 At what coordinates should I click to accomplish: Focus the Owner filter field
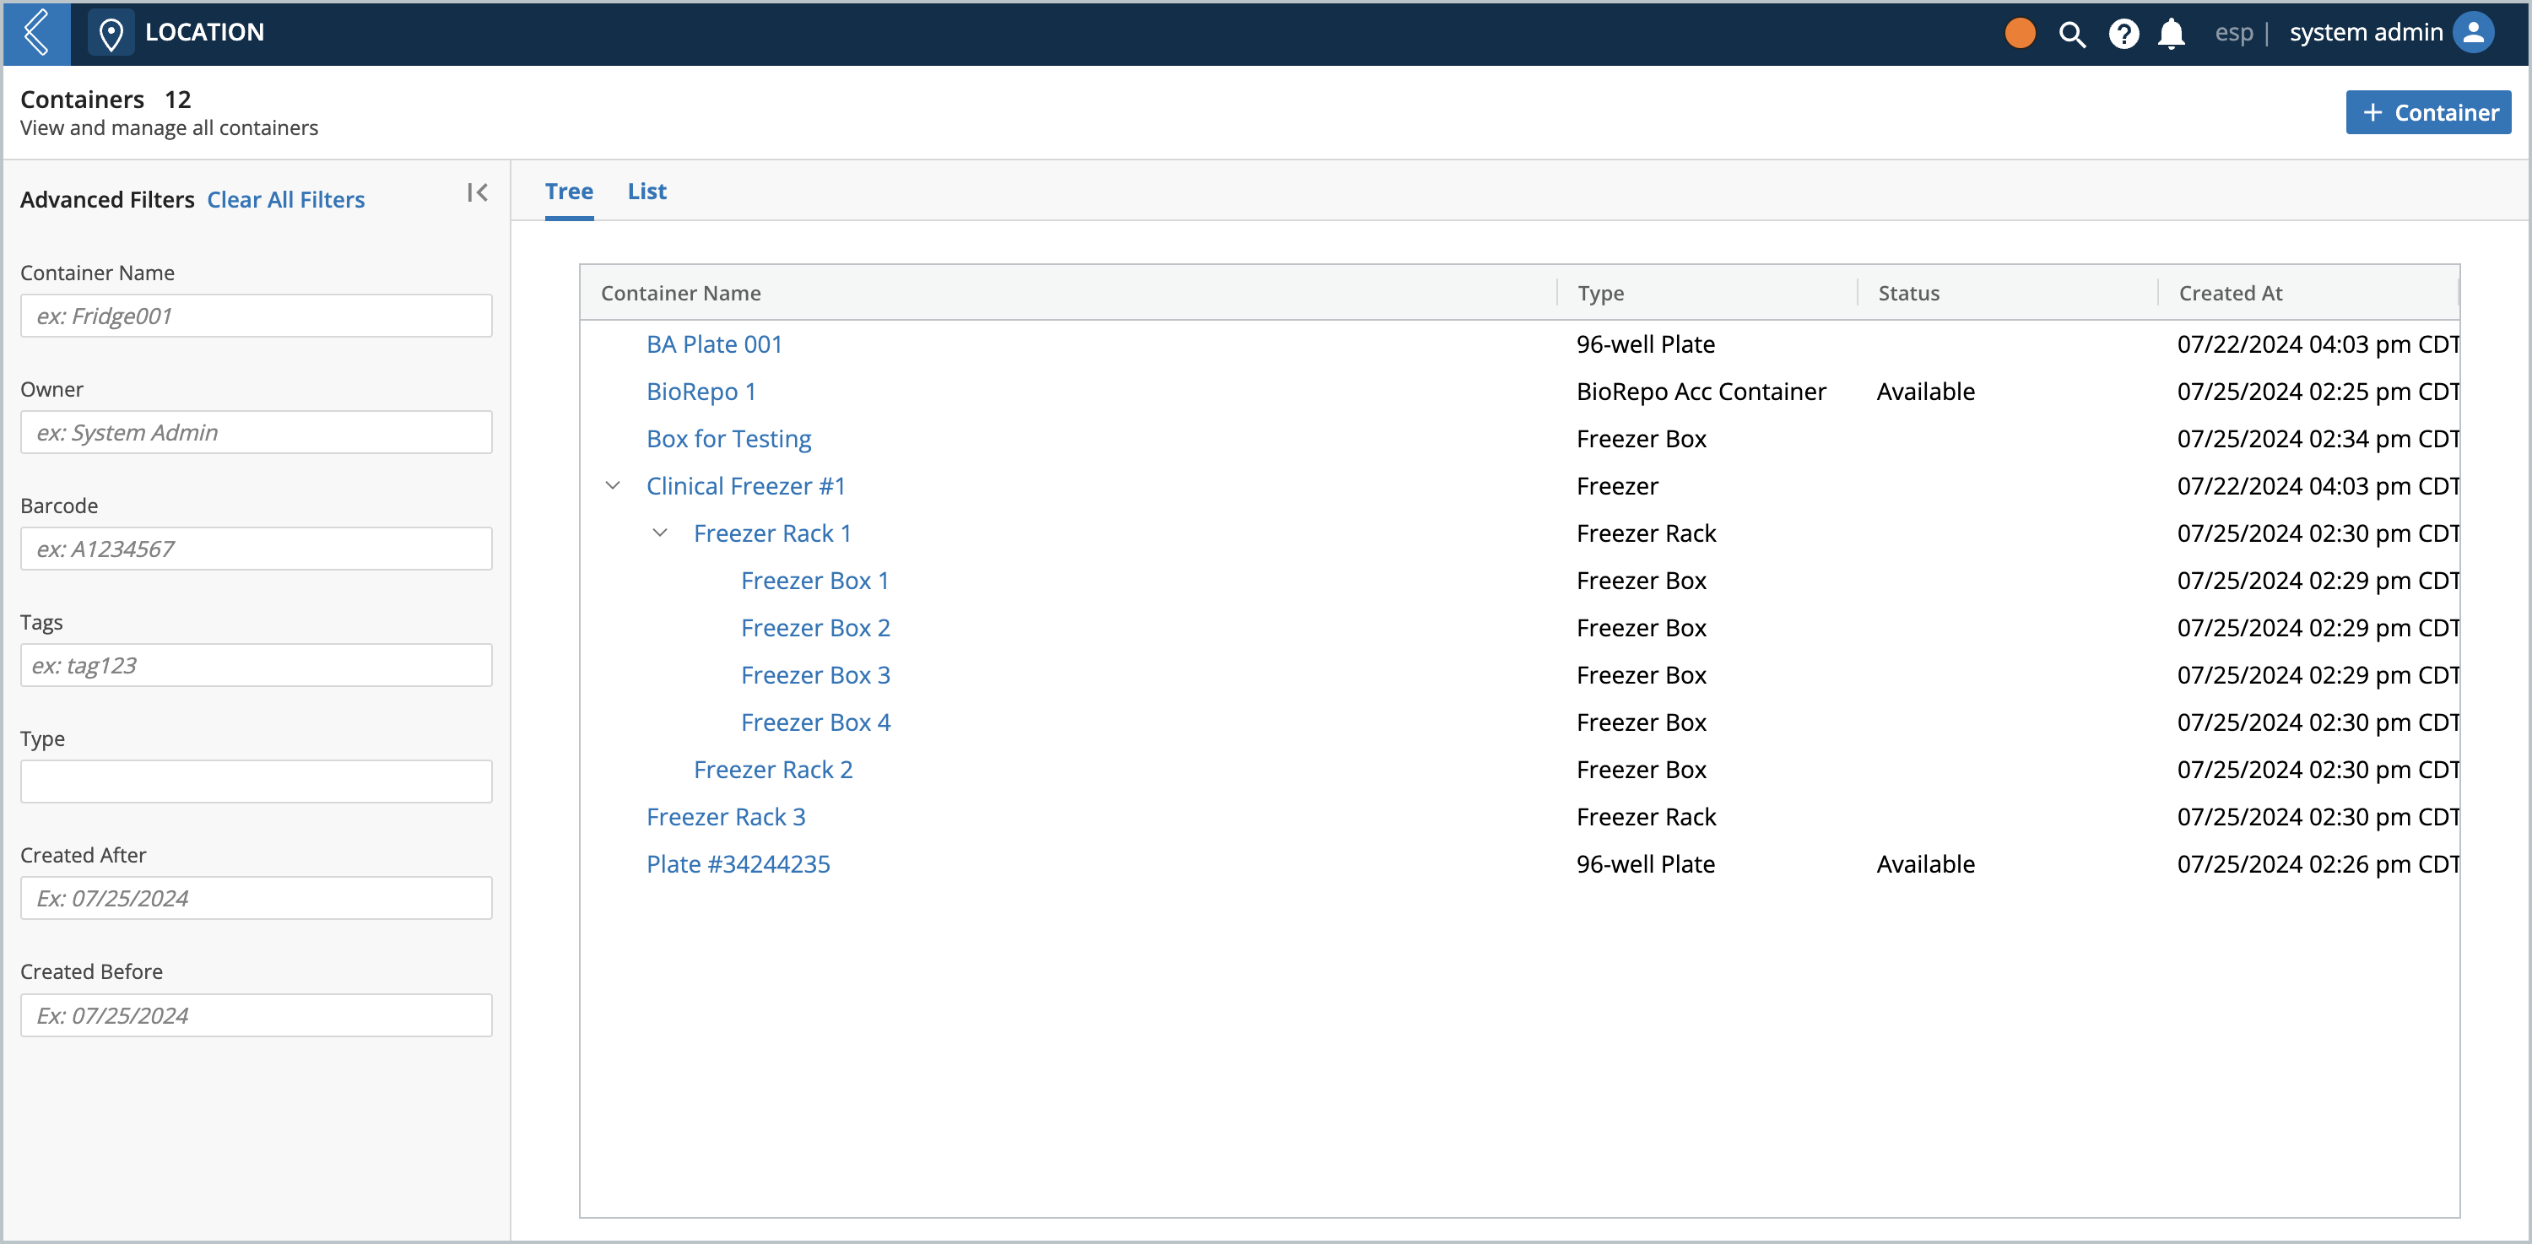pos(257,431)
